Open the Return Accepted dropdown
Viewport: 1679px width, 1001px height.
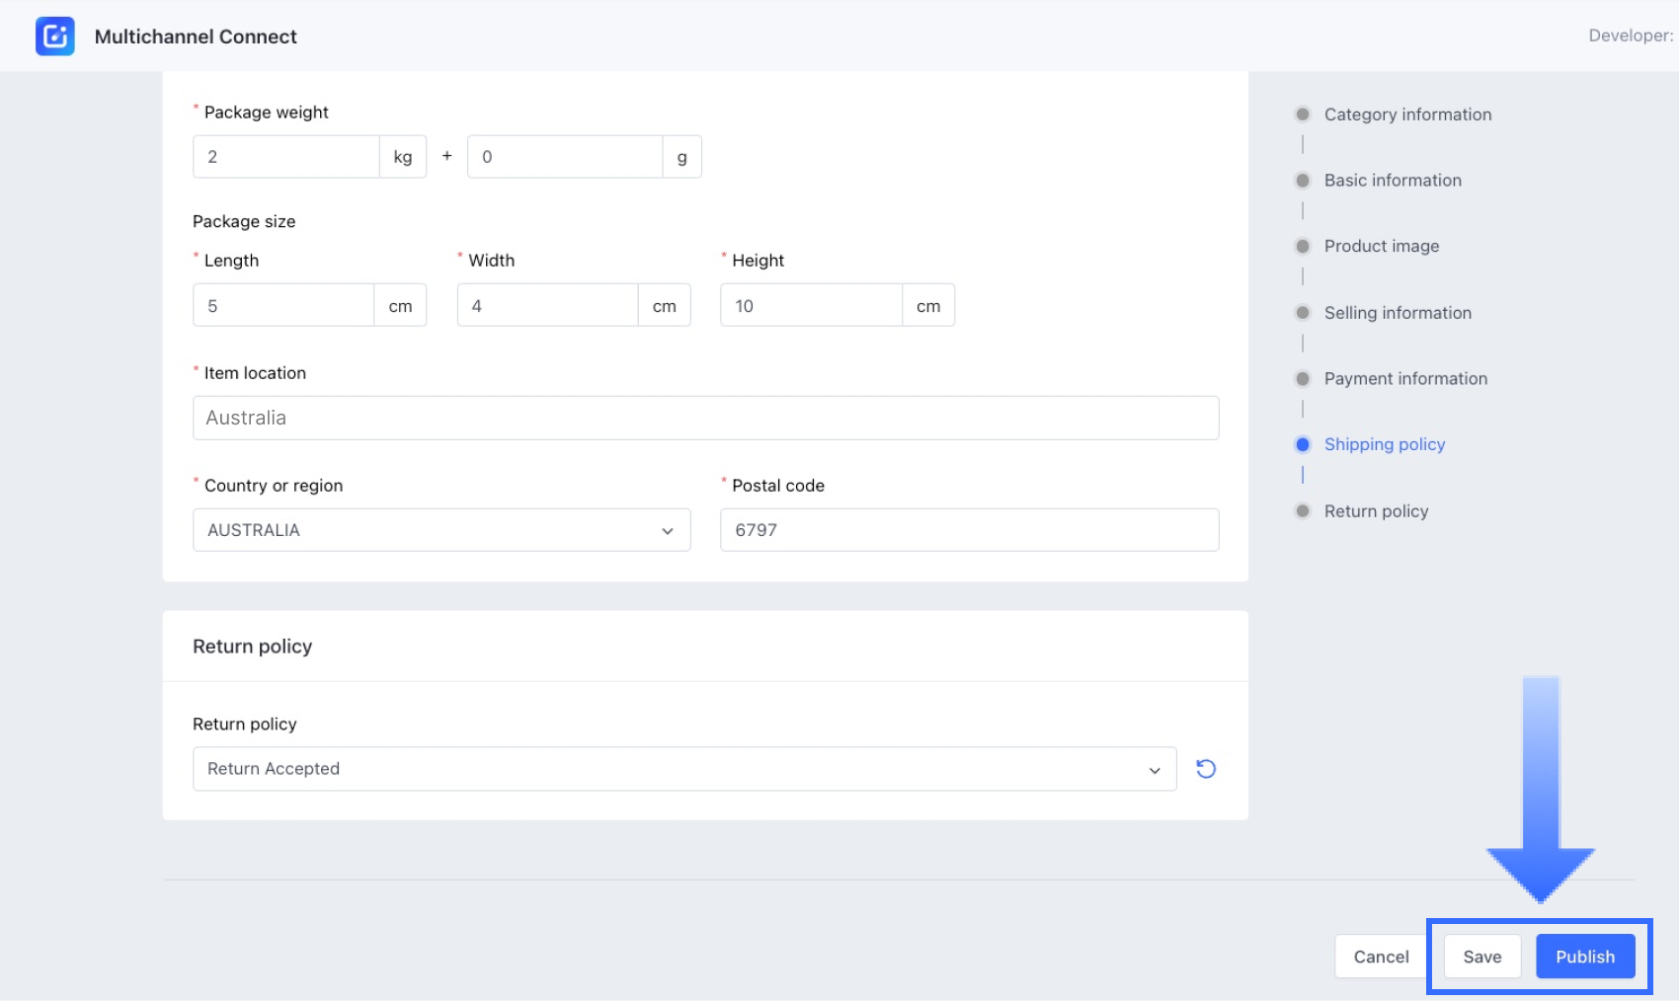683,769
